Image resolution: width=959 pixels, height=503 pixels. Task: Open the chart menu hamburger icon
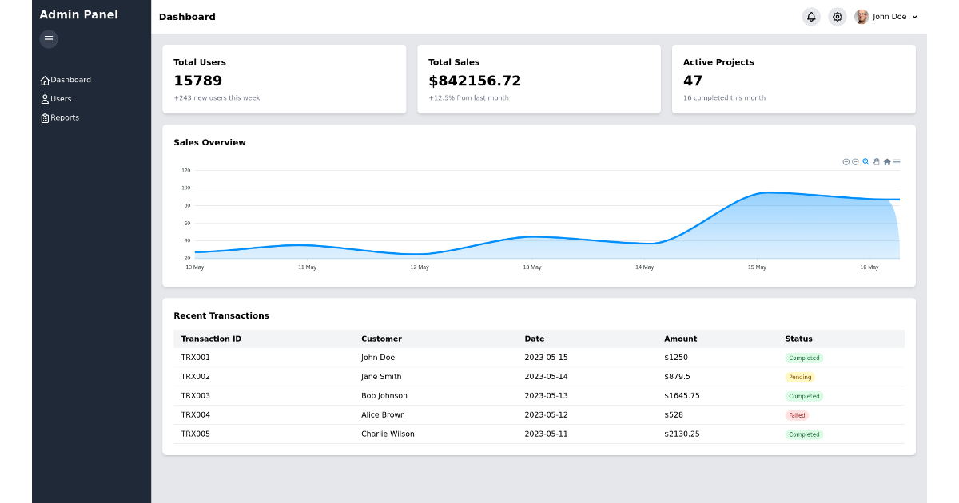tap(896, 161)
